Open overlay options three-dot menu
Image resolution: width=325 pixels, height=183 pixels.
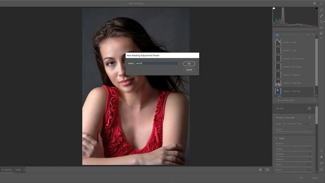(314, 100)
